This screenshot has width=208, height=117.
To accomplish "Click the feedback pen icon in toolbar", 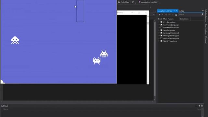I will [x=133, y=2].
